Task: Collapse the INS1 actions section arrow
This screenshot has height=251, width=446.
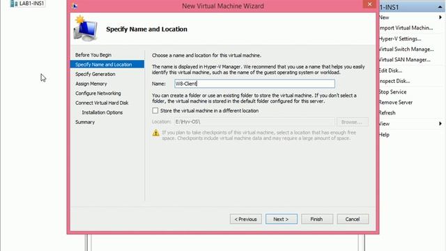Action: [x=440, y=7]
